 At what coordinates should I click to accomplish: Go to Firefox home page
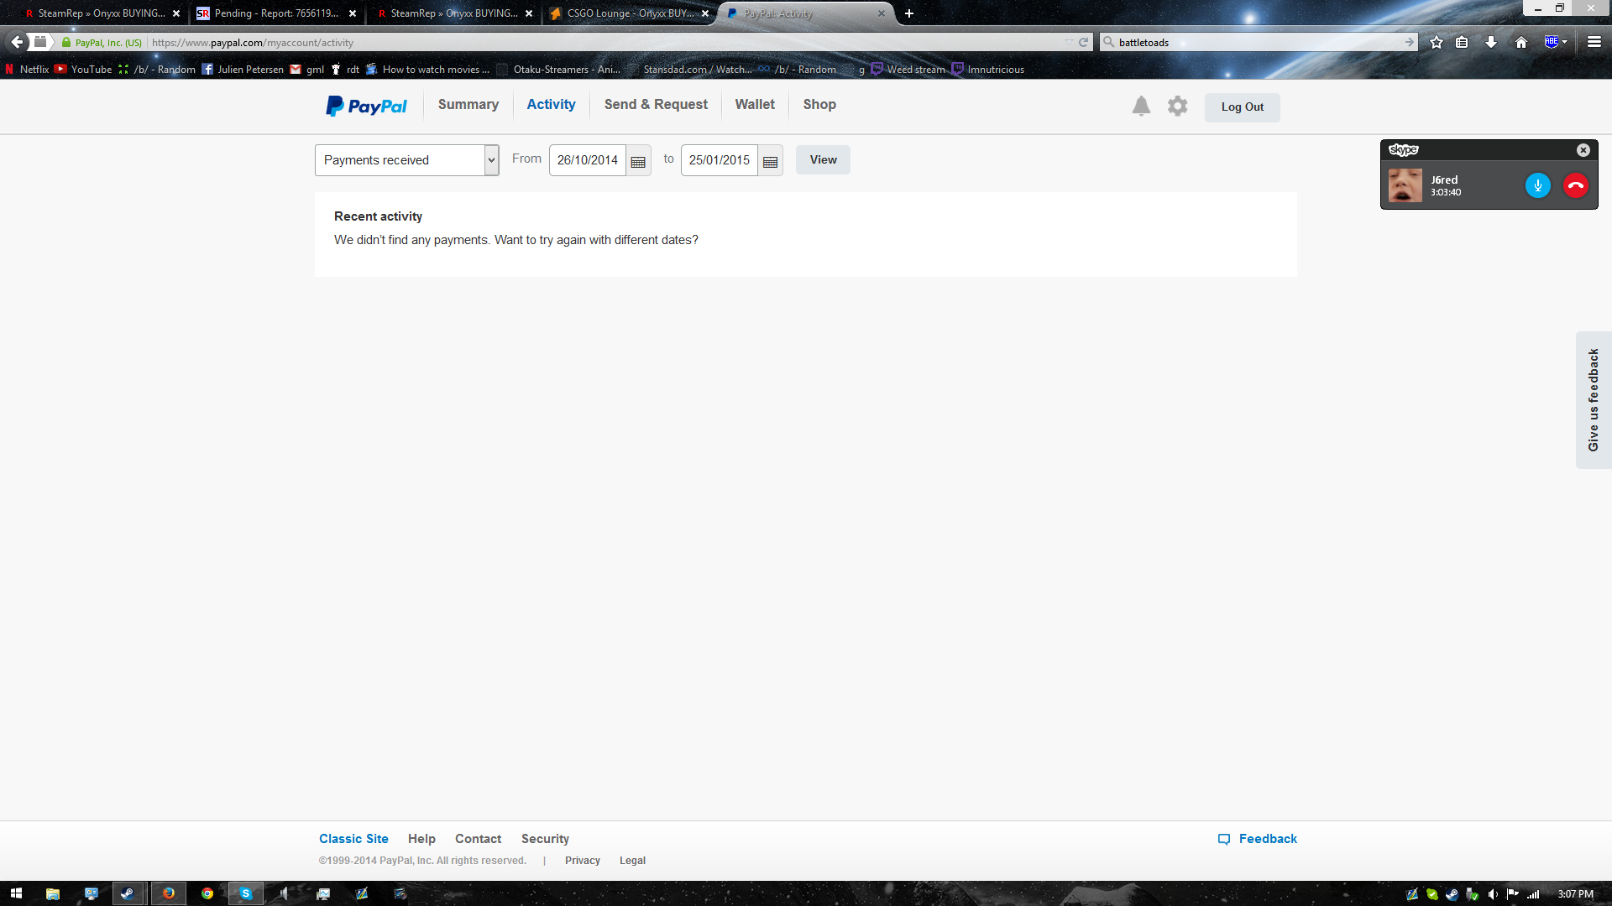[x=1520, y=42]
